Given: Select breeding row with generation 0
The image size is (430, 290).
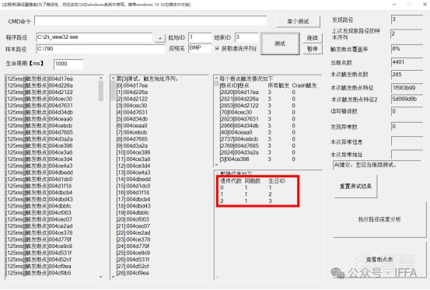Looking at the screenshot, I should [246, 187].
